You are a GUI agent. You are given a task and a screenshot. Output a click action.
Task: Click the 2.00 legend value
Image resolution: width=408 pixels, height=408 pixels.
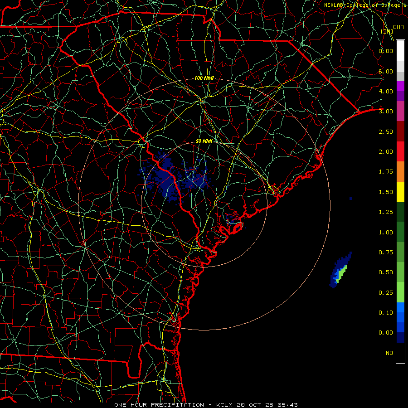pos(386,152)
